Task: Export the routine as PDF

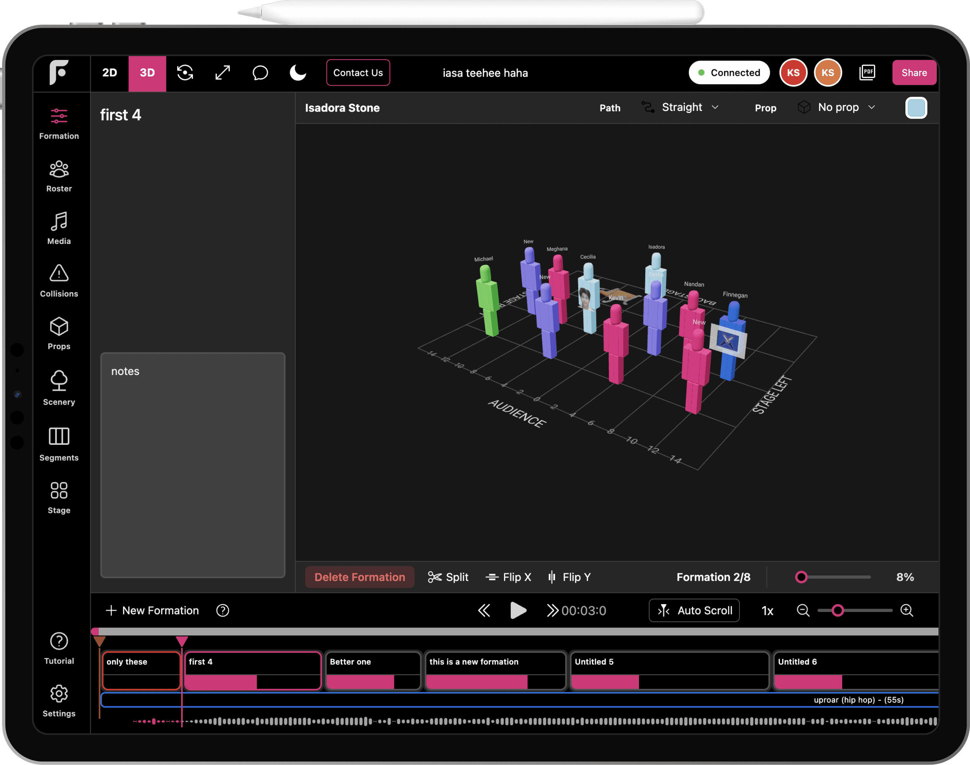Action: (x=867, y=73)
